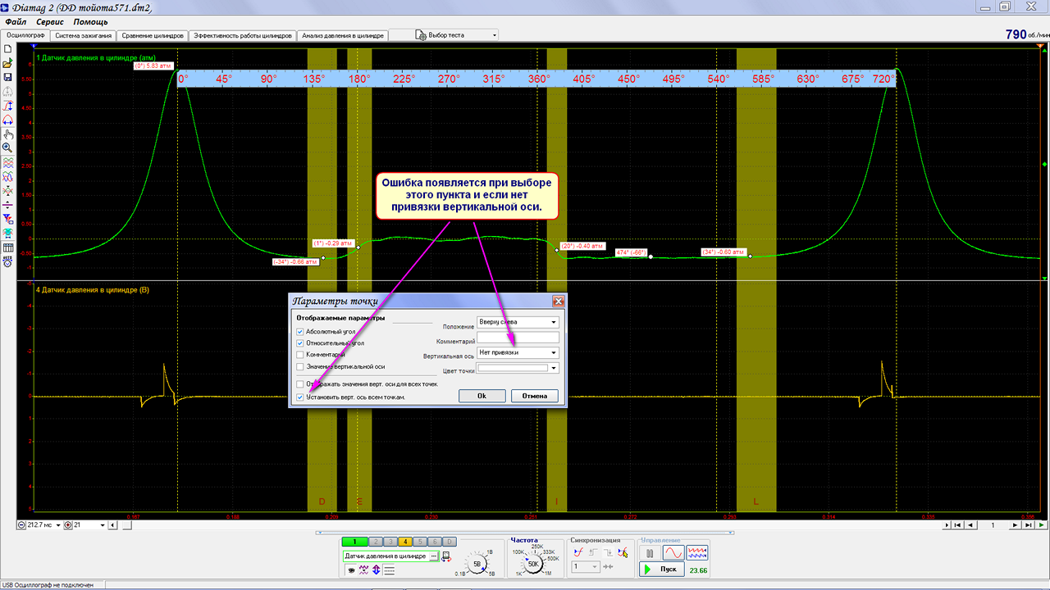The height and width of the screenshot is (590, 1050).
Task: Go to the last page navigation arrow
Action: (1028, 524)
